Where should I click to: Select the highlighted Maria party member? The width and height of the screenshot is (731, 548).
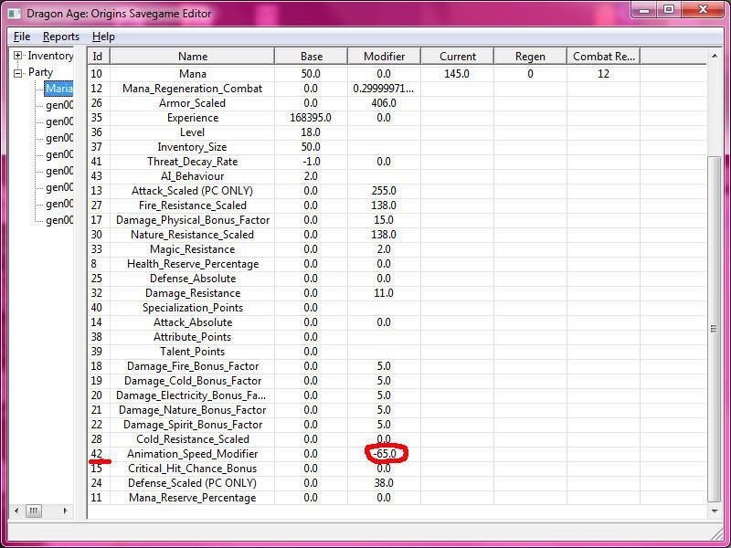tap(58, 89)
